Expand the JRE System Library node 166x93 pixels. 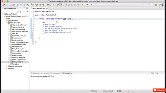point(5,16)
